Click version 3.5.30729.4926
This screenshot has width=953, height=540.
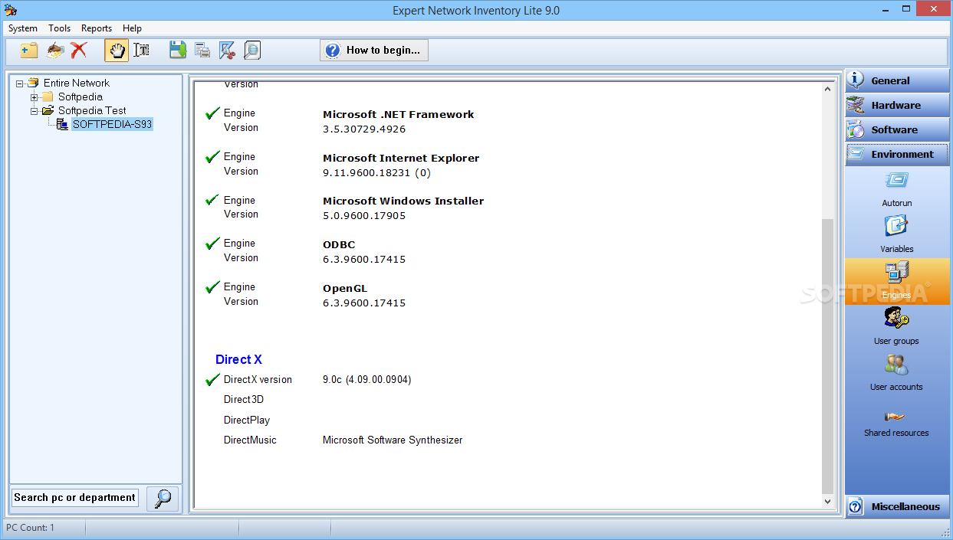click(364, 129)
